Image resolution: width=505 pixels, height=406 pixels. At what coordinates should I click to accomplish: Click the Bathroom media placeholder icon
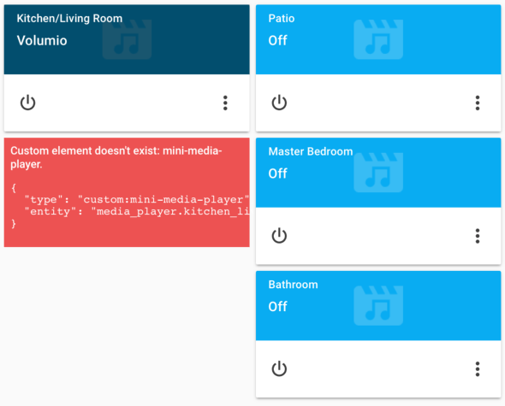click(378, 305)
